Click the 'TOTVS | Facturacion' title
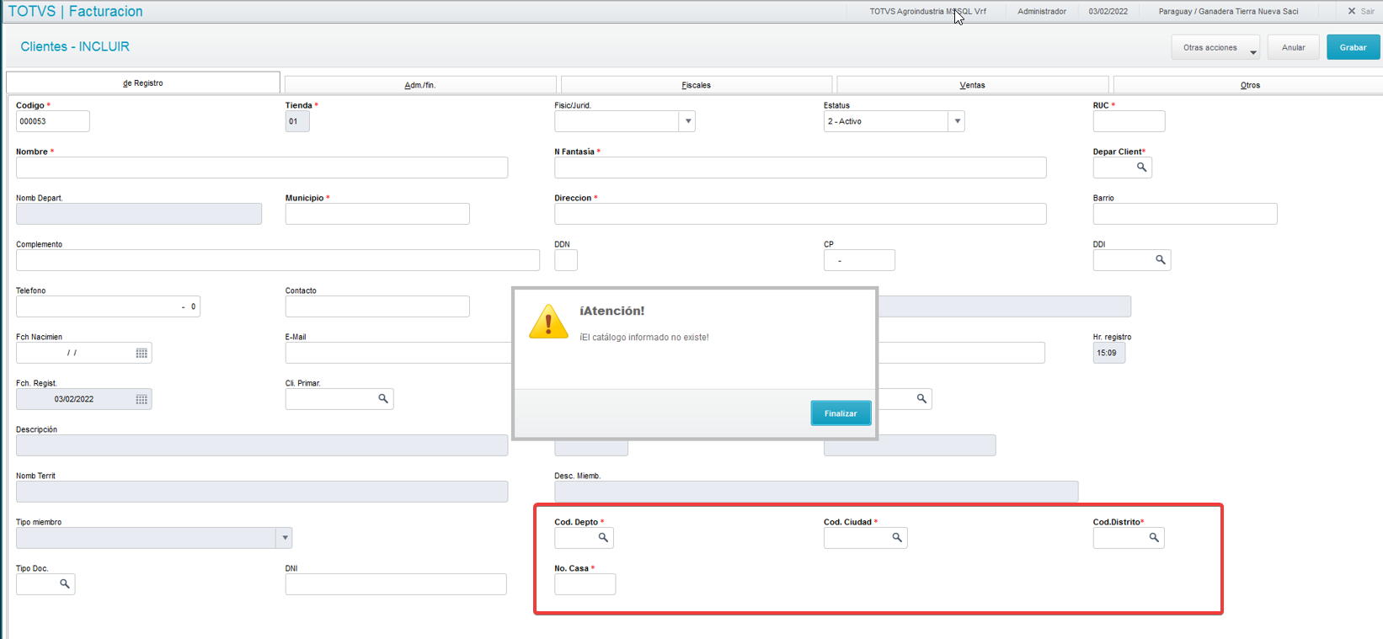The width and height of the screenshot is (1383, 639). tap(76, 11)
